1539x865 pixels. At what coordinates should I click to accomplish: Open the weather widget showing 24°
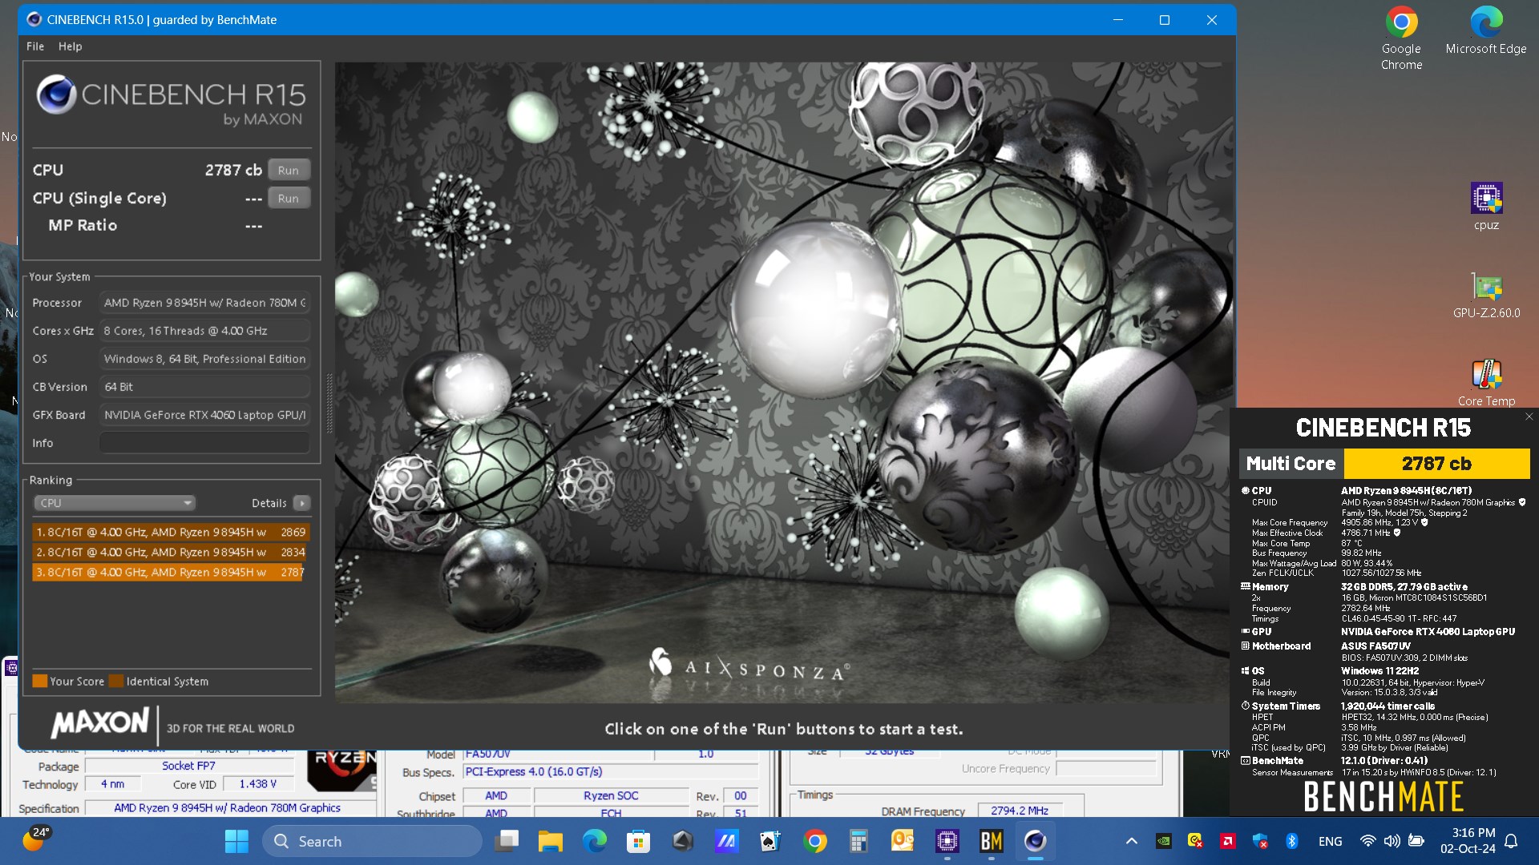36,839
